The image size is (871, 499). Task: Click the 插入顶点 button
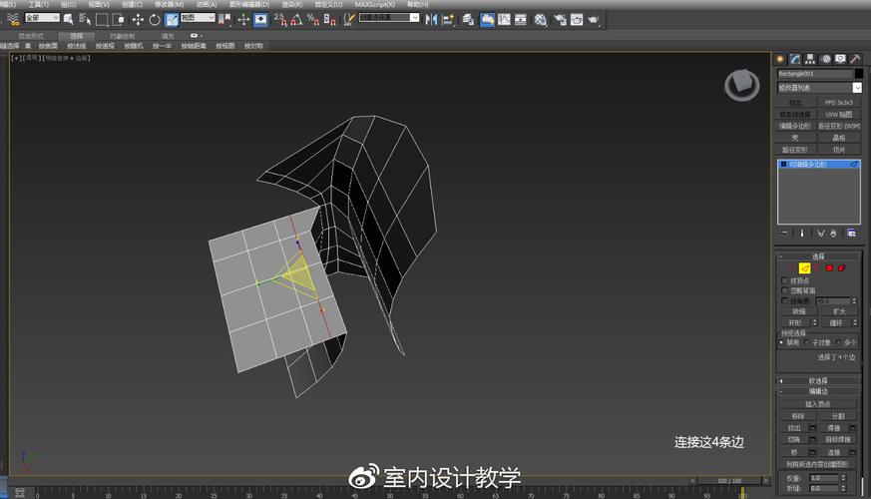[x=817, y=403]
